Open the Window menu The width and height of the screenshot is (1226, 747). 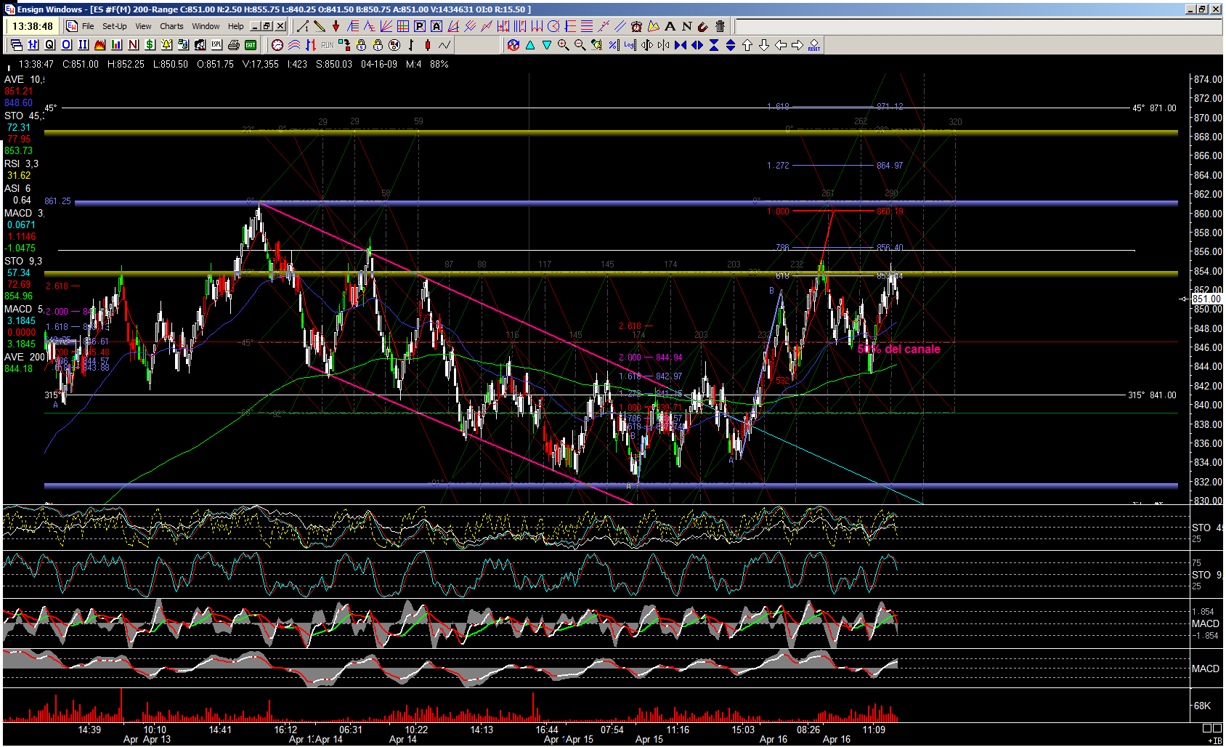206,26
